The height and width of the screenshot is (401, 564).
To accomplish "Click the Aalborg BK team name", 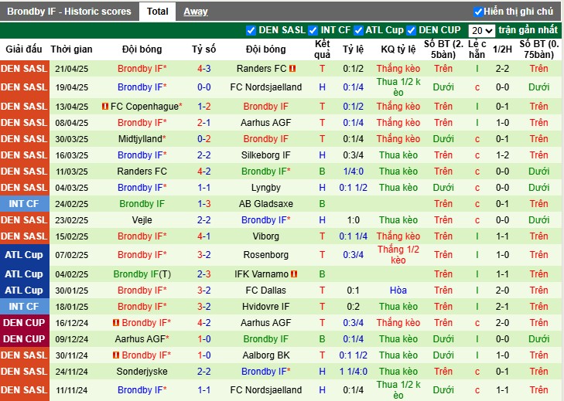I will pos(266,355).
